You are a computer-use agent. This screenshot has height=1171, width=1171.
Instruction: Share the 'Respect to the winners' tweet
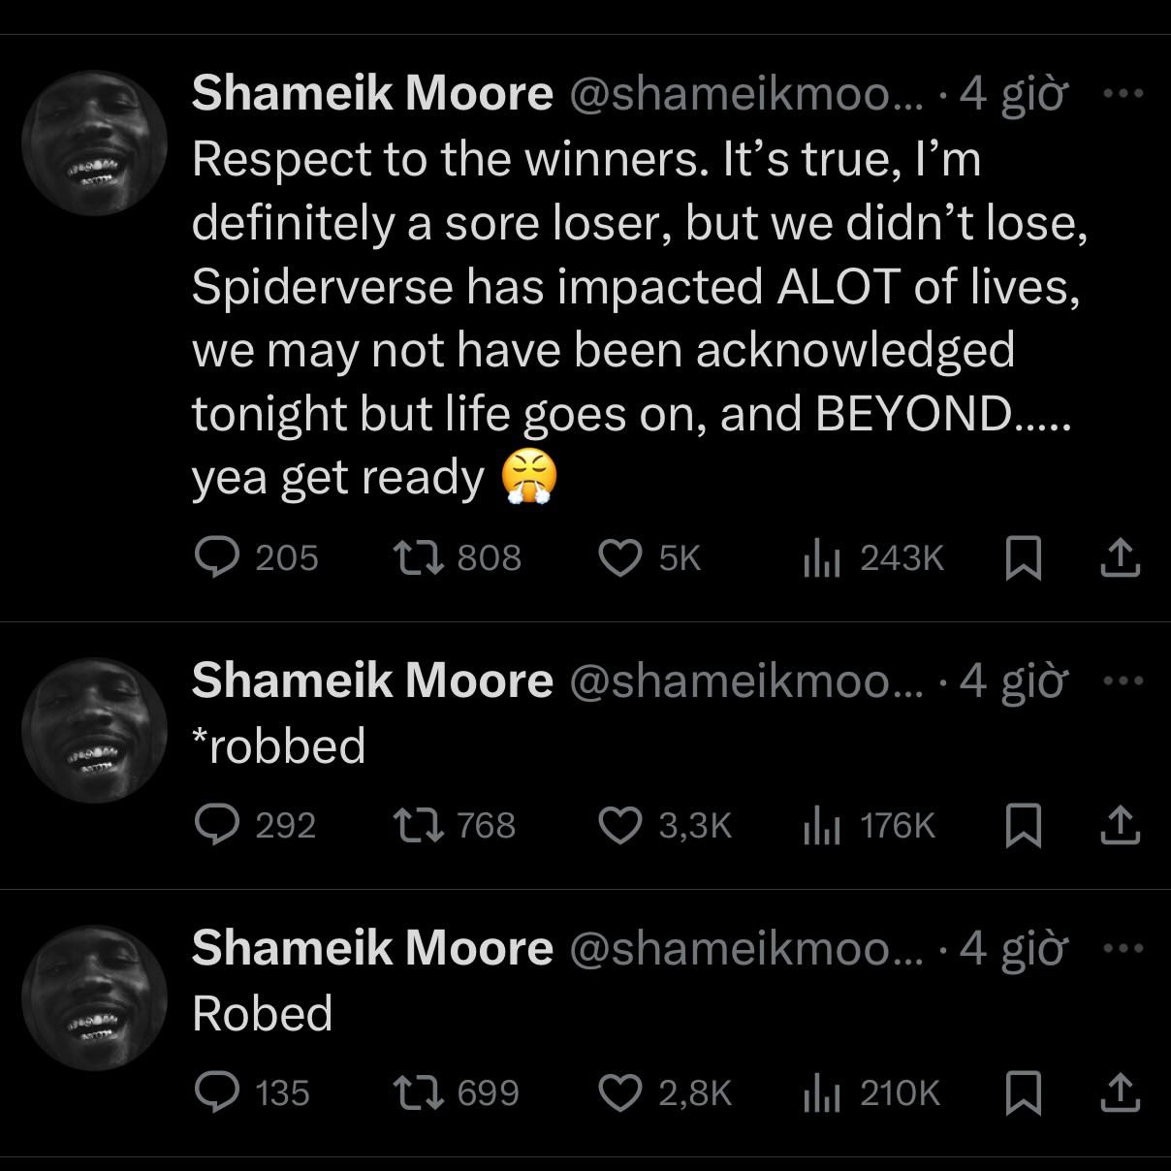[x=1120, y=557]
